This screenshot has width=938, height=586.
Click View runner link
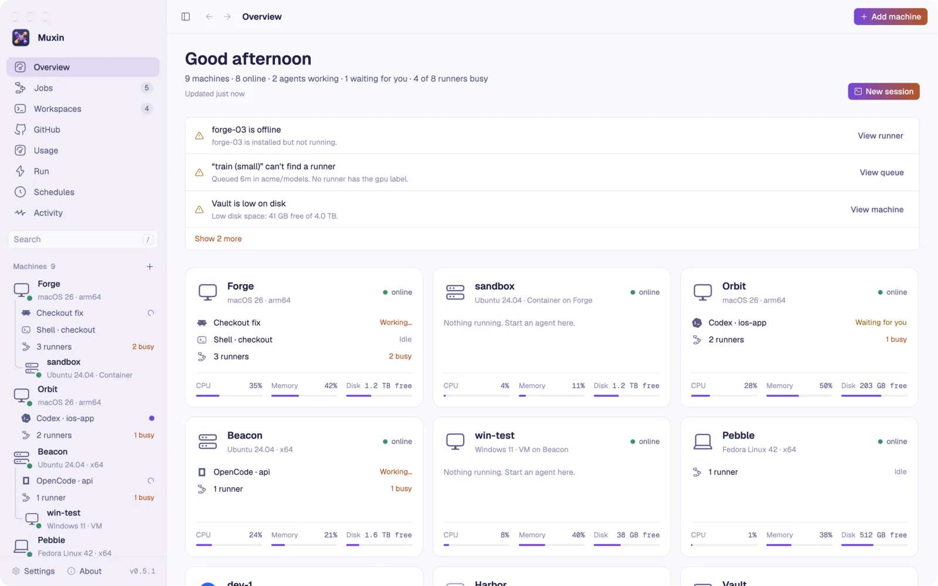(x=880, y=136)
